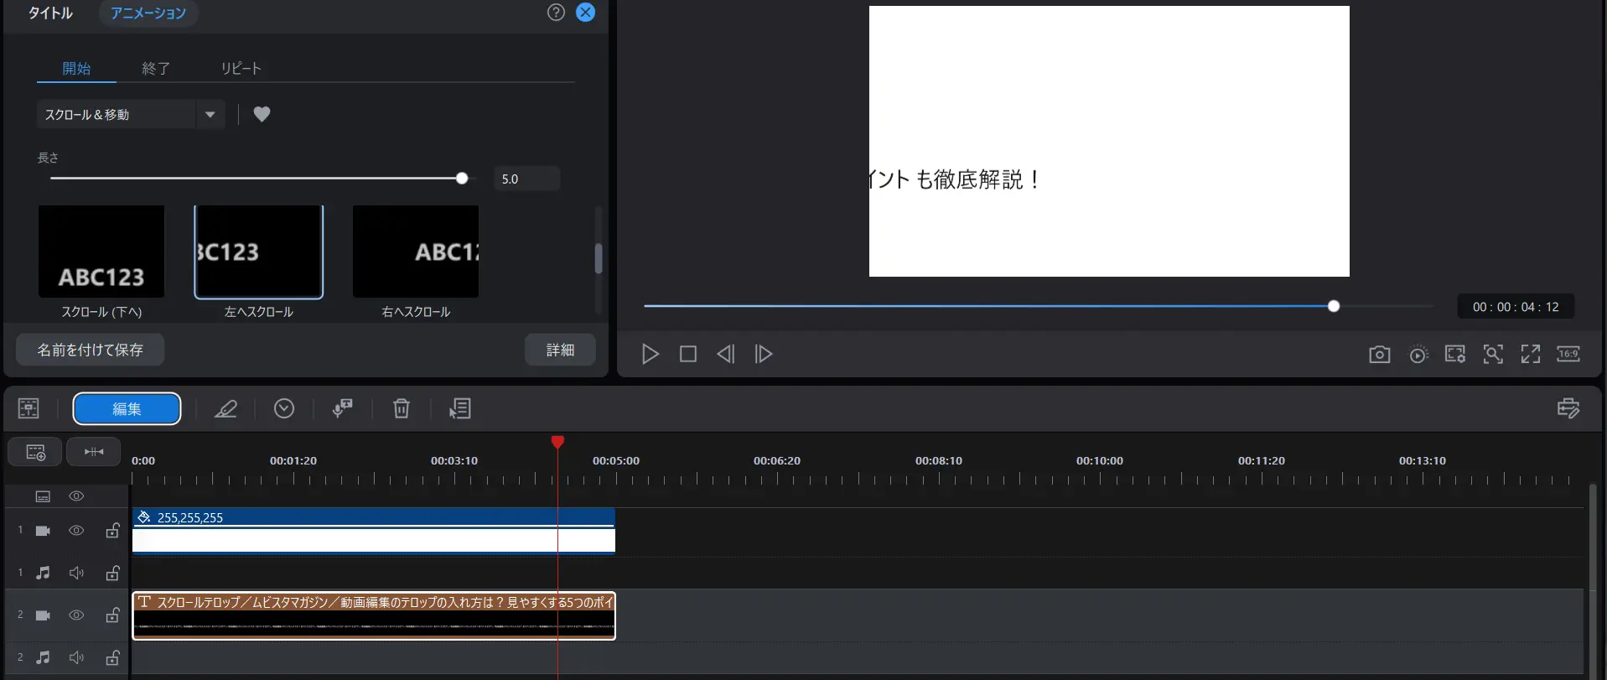Viewport: 1607px width, 680px height.
Task: Open the clock duration tool
Action: (284, 408)
